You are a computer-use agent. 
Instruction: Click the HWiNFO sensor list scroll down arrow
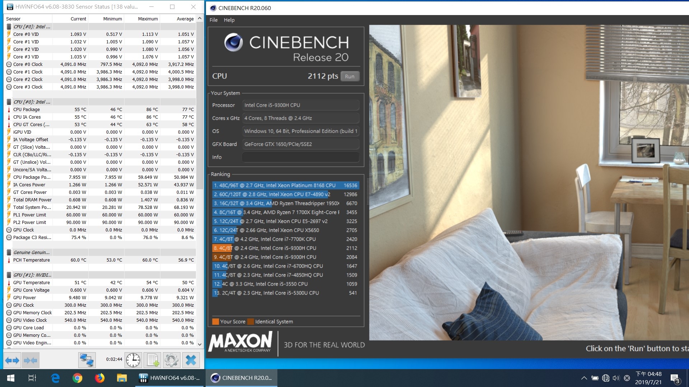[200, 344]
